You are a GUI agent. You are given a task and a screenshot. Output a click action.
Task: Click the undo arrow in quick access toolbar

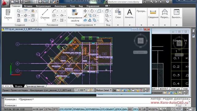click(x=26, y=2)
